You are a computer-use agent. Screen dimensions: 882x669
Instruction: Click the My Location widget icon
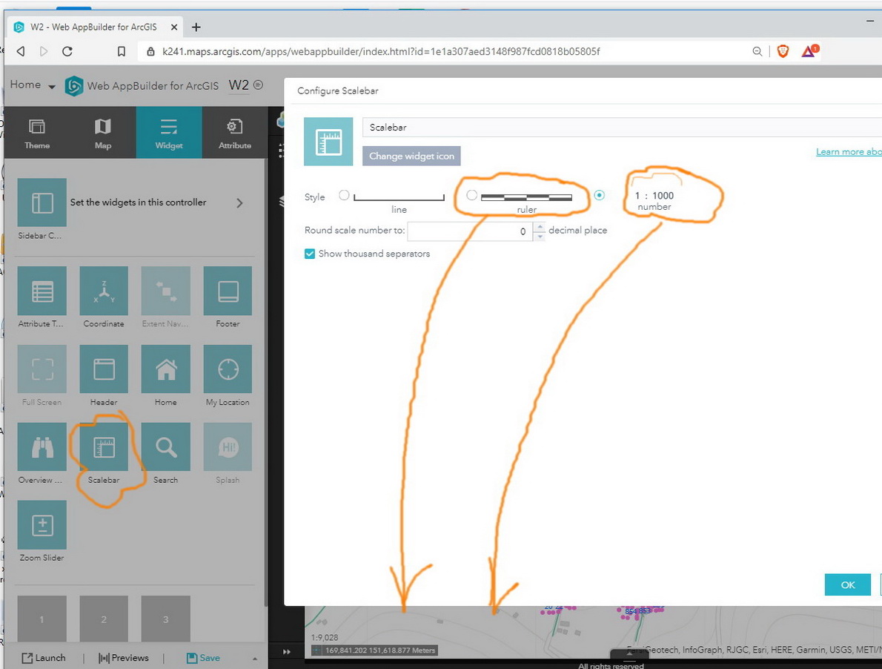(228, 369)
